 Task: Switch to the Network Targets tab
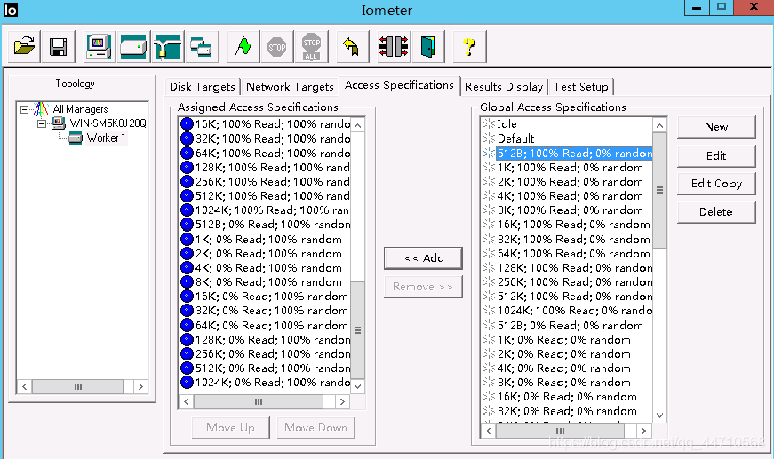pyautogui.click(x=290, y=87)
